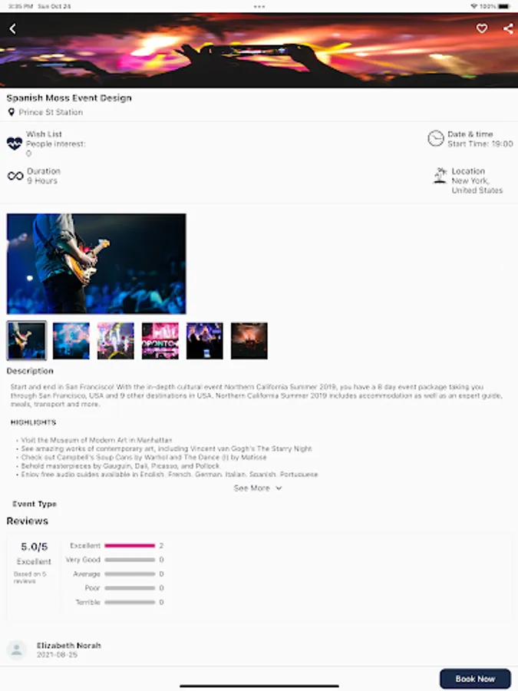Click the clock icon beside Date & time

point(436,138)
